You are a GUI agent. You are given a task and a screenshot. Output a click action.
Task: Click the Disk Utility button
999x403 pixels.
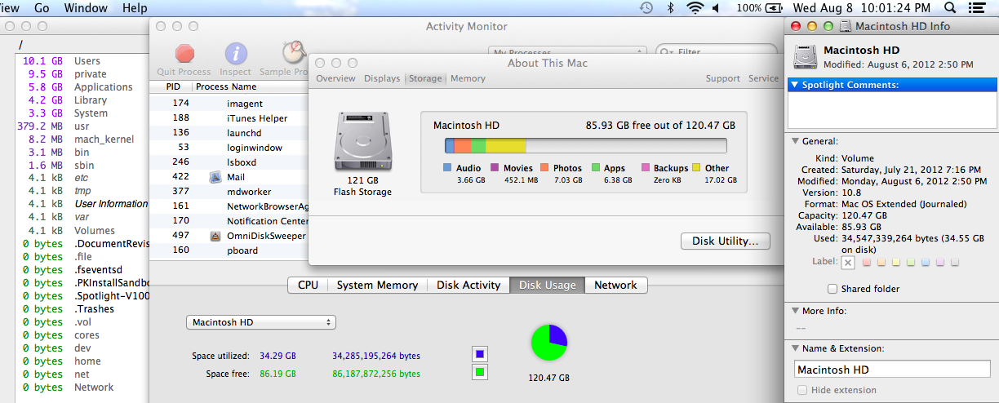[726, 241]
